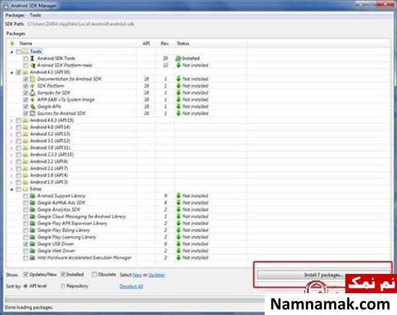Click the Google APIs icon
397x315 pixels.
pyautogui.click(x=32, y=106)
